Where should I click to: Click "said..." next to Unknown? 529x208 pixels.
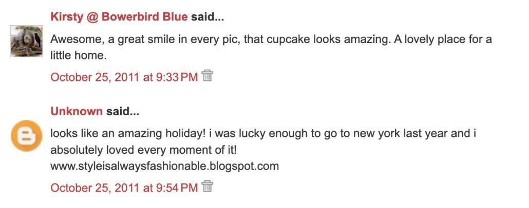coord(122,111)
